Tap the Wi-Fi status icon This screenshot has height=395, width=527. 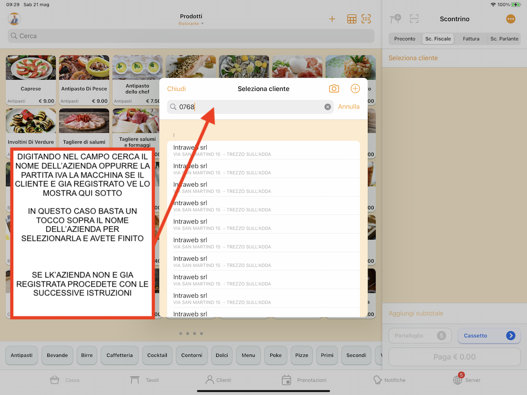pyautogui.click(x=493, y=5)
